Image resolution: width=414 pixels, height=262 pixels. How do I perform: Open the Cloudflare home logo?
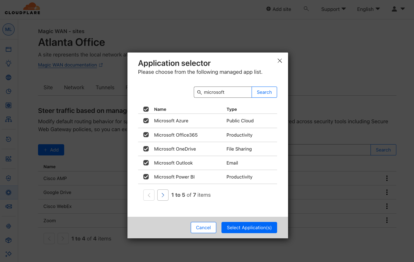[x=22, y=9]
